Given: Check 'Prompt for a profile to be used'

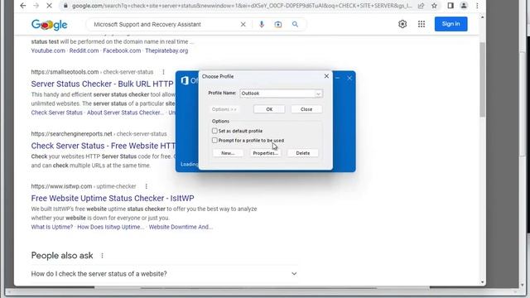Looking at the screenshot, I should [214, 140].
